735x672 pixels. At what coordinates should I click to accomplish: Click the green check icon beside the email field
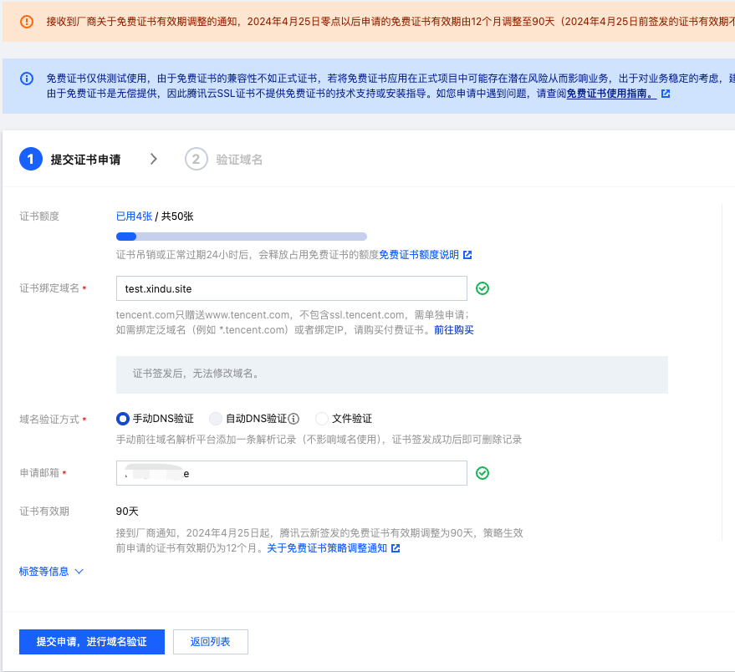pos(482,472)
